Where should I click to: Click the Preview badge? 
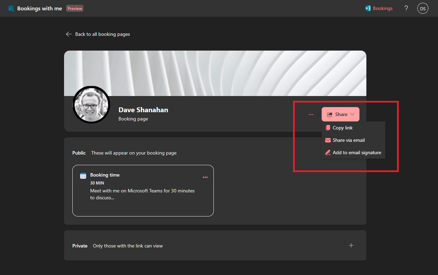point(75,8)
